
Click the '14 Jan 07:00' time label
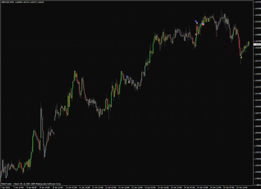(x=190, y=187)
